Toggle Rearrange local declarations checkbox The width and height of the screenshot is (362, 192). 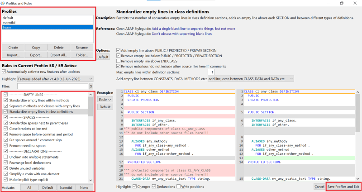[5, 163]
